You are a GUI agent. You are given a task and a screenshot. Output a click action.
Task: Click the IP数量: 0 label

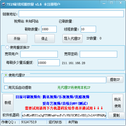94,38
